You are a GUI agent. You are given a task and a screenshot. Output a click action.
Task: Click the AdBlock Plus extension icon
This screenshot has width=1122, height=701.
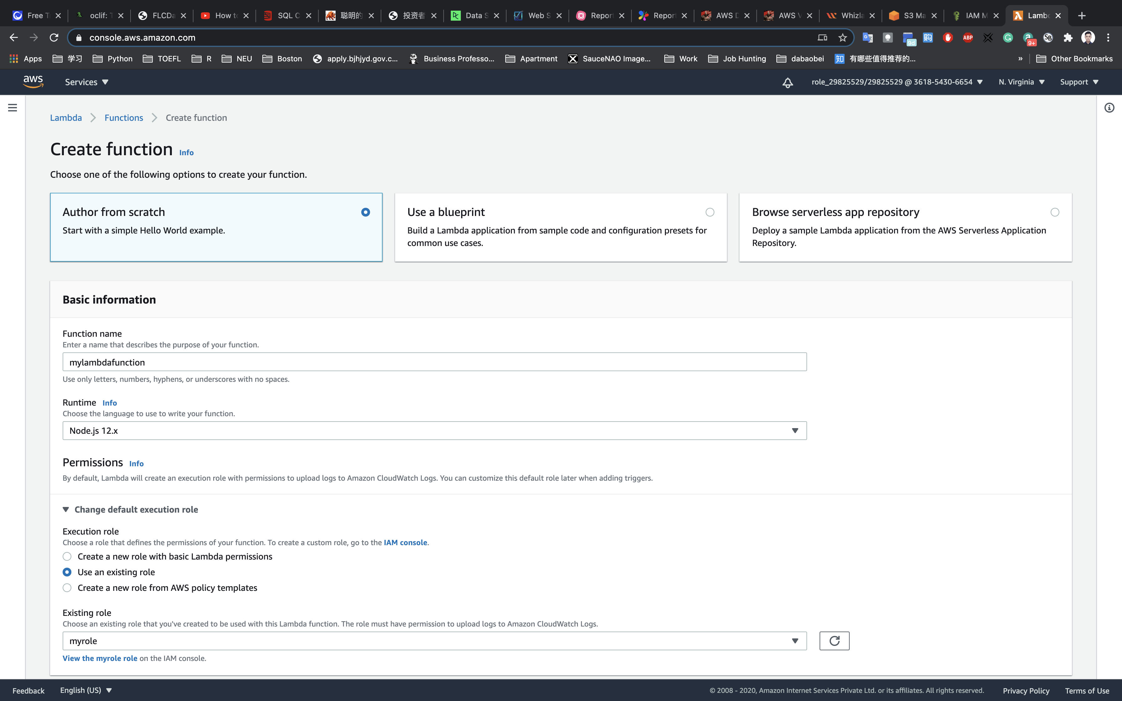(968, 38)
